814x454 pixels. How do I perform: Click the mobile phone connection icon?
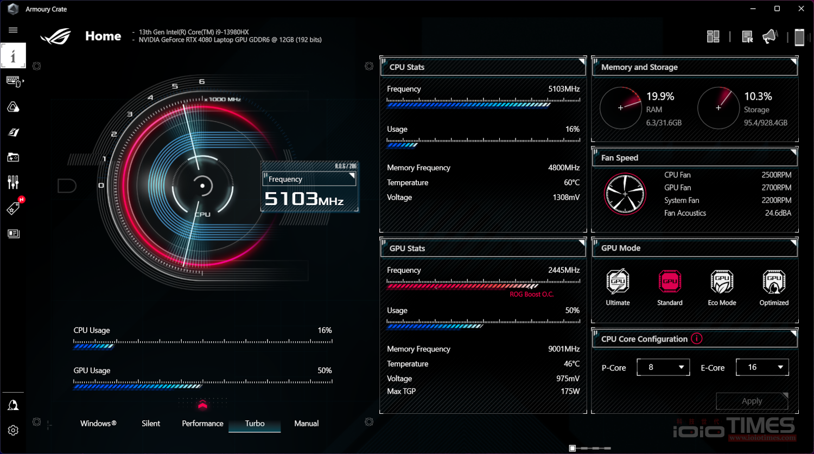pos(799,37)
